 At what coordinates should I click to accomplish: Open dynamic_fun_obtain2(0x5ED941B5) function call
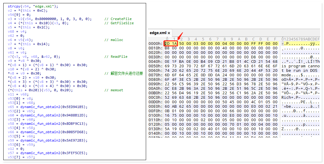tap(53, 107)
